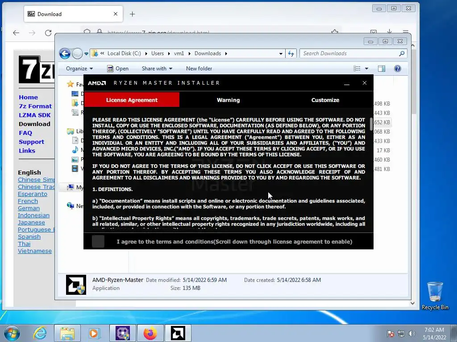Image resolution: width=457 pixels, height=342 pixels.
Task: Switch to the Warning tab in installer
Action: click(228, 100)
